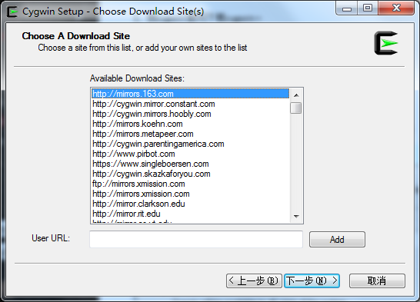Minimize the Cygwin Setup window
Image resolution: width=420 pixels, height=302 pixels.
(347, 8)
